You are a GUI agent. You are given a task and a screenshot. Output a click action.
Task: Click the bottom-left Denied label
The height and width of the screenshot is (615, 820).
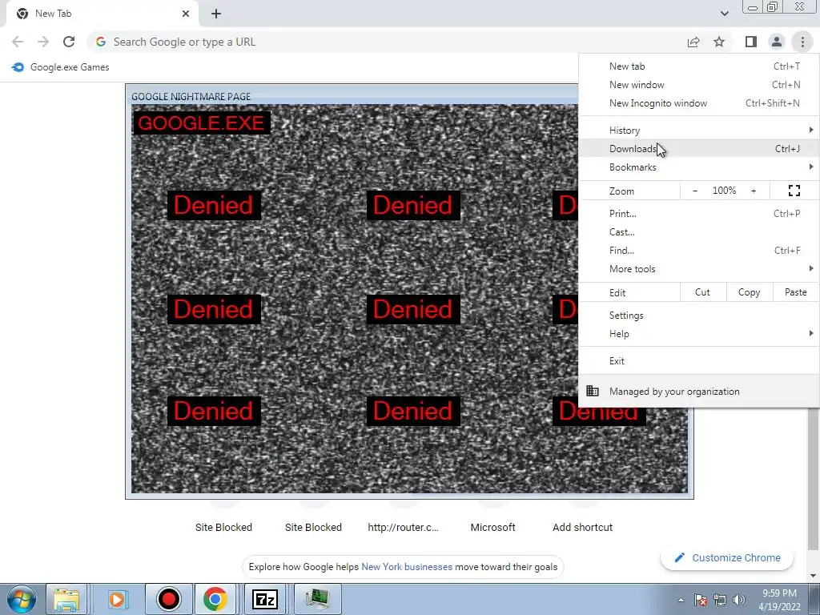tap(213, 411)
